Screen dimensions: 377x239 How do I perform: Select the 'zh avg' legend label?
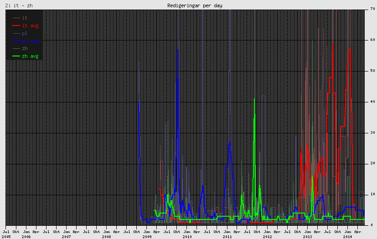(30, 56)
